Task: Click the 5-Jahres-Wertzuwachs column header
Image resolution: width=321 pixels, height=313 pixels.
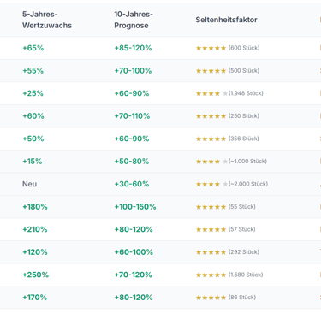Action: coord(47,20)
